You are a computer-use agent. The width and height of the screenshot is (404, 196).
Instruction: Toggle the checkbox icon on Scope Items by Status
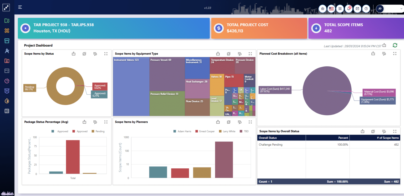84,54
